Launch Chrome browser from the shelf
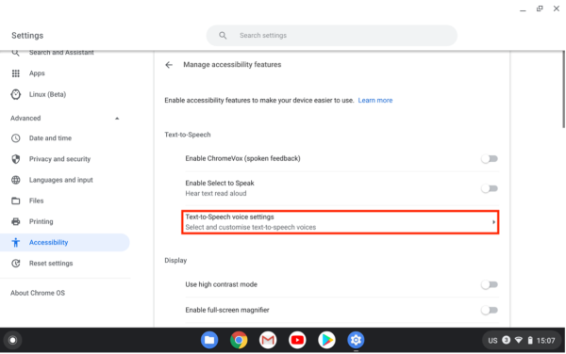 [239, 340]
